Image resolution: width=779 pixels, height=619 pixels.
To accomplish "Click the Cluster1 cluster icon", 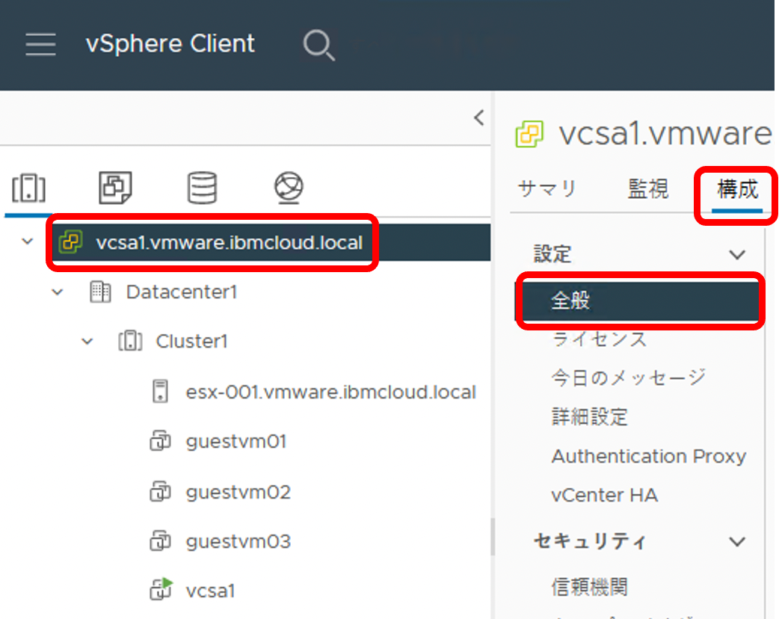I will (x=130, y=342).
